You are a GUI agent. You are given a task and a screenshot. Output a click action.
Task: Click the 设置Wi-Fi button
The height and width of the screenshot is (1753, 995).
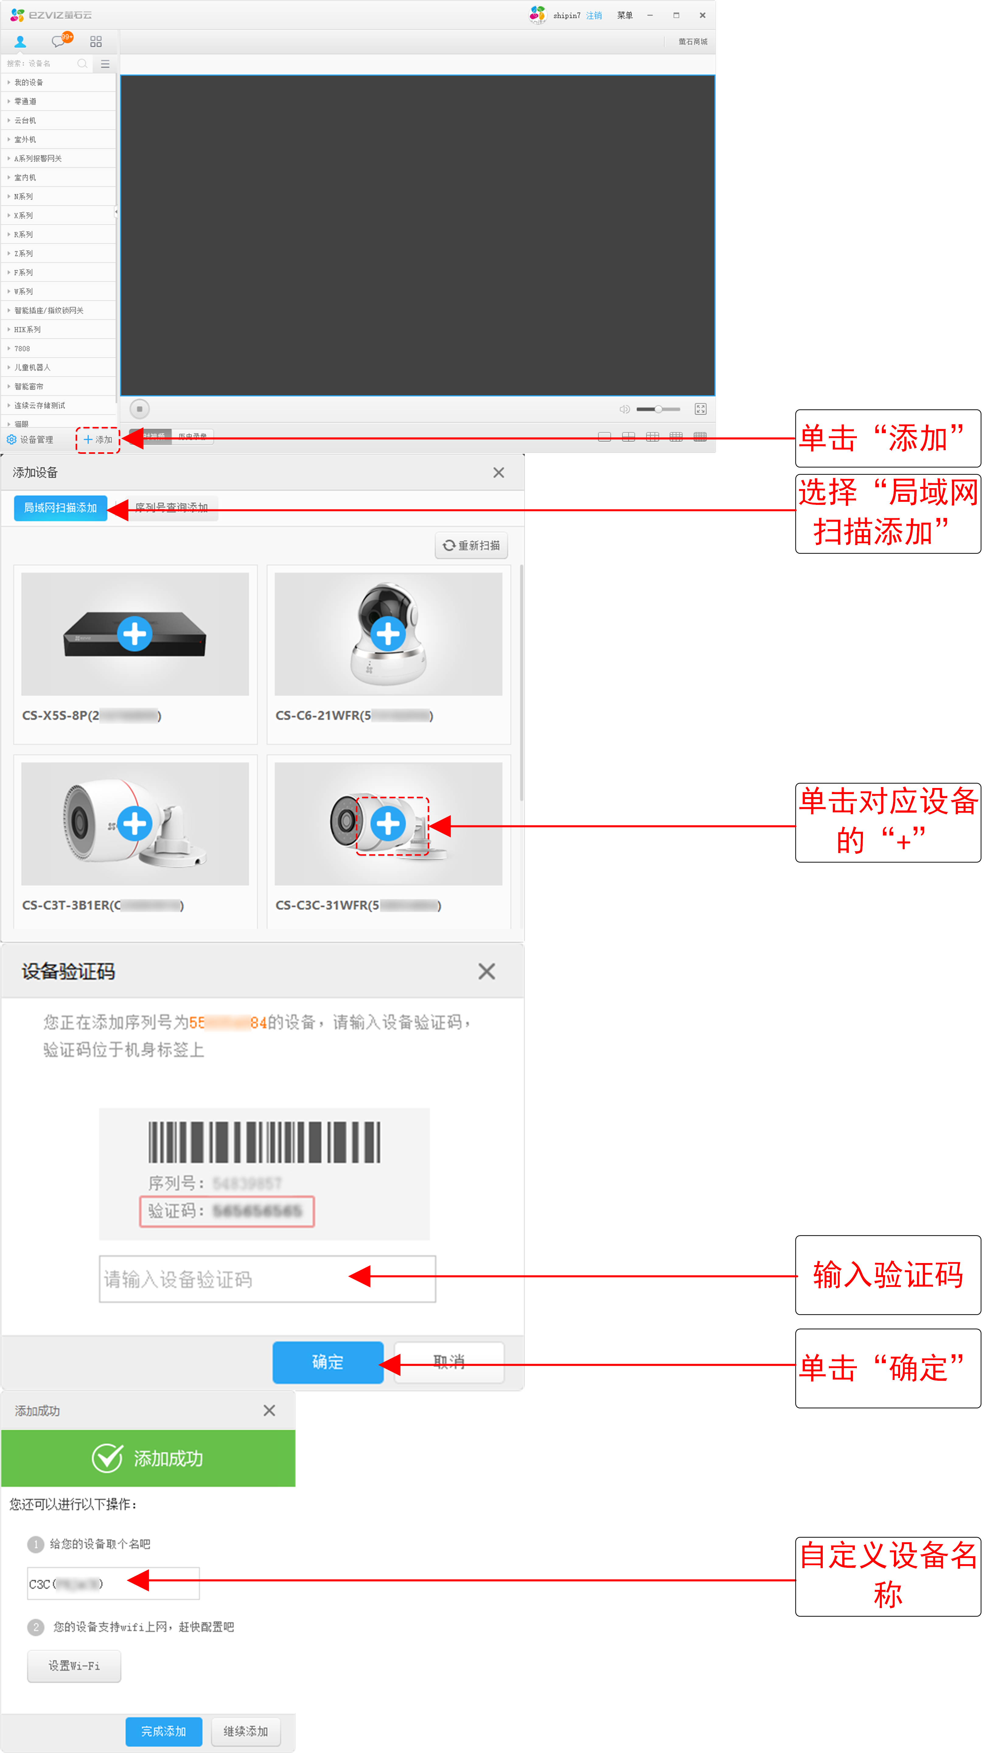pos(74,1666)
